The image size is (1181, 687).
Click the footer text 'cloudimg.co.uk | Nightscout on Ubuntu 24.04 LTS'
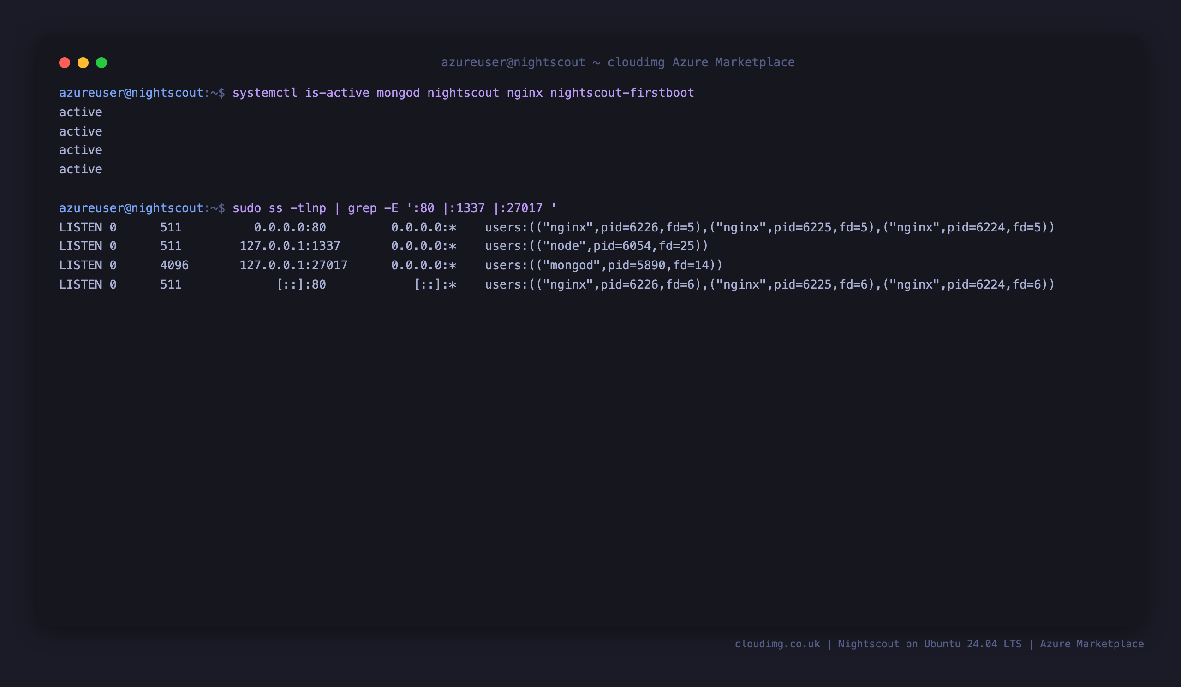tap(878, 644)
